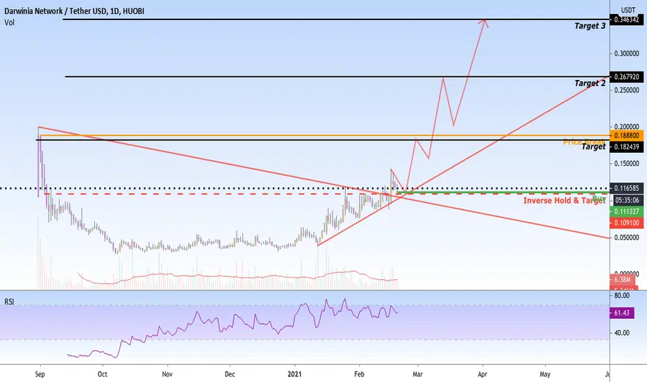The width and height of the screenshot is (647, 382).
Task: Click the Price Break orange label
Action: coord(584,142)
